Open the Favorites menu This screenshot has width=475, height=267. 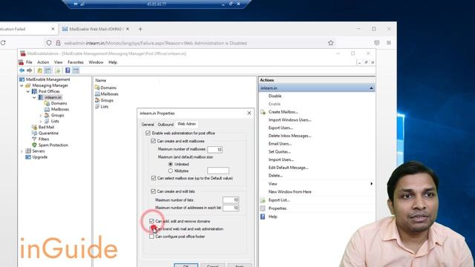[x=76, y=62]
